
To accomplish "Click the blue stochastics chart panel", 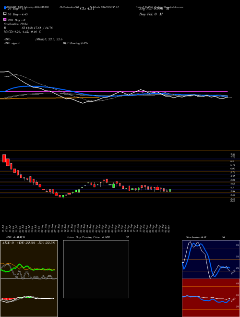I will tap(211, 259).
